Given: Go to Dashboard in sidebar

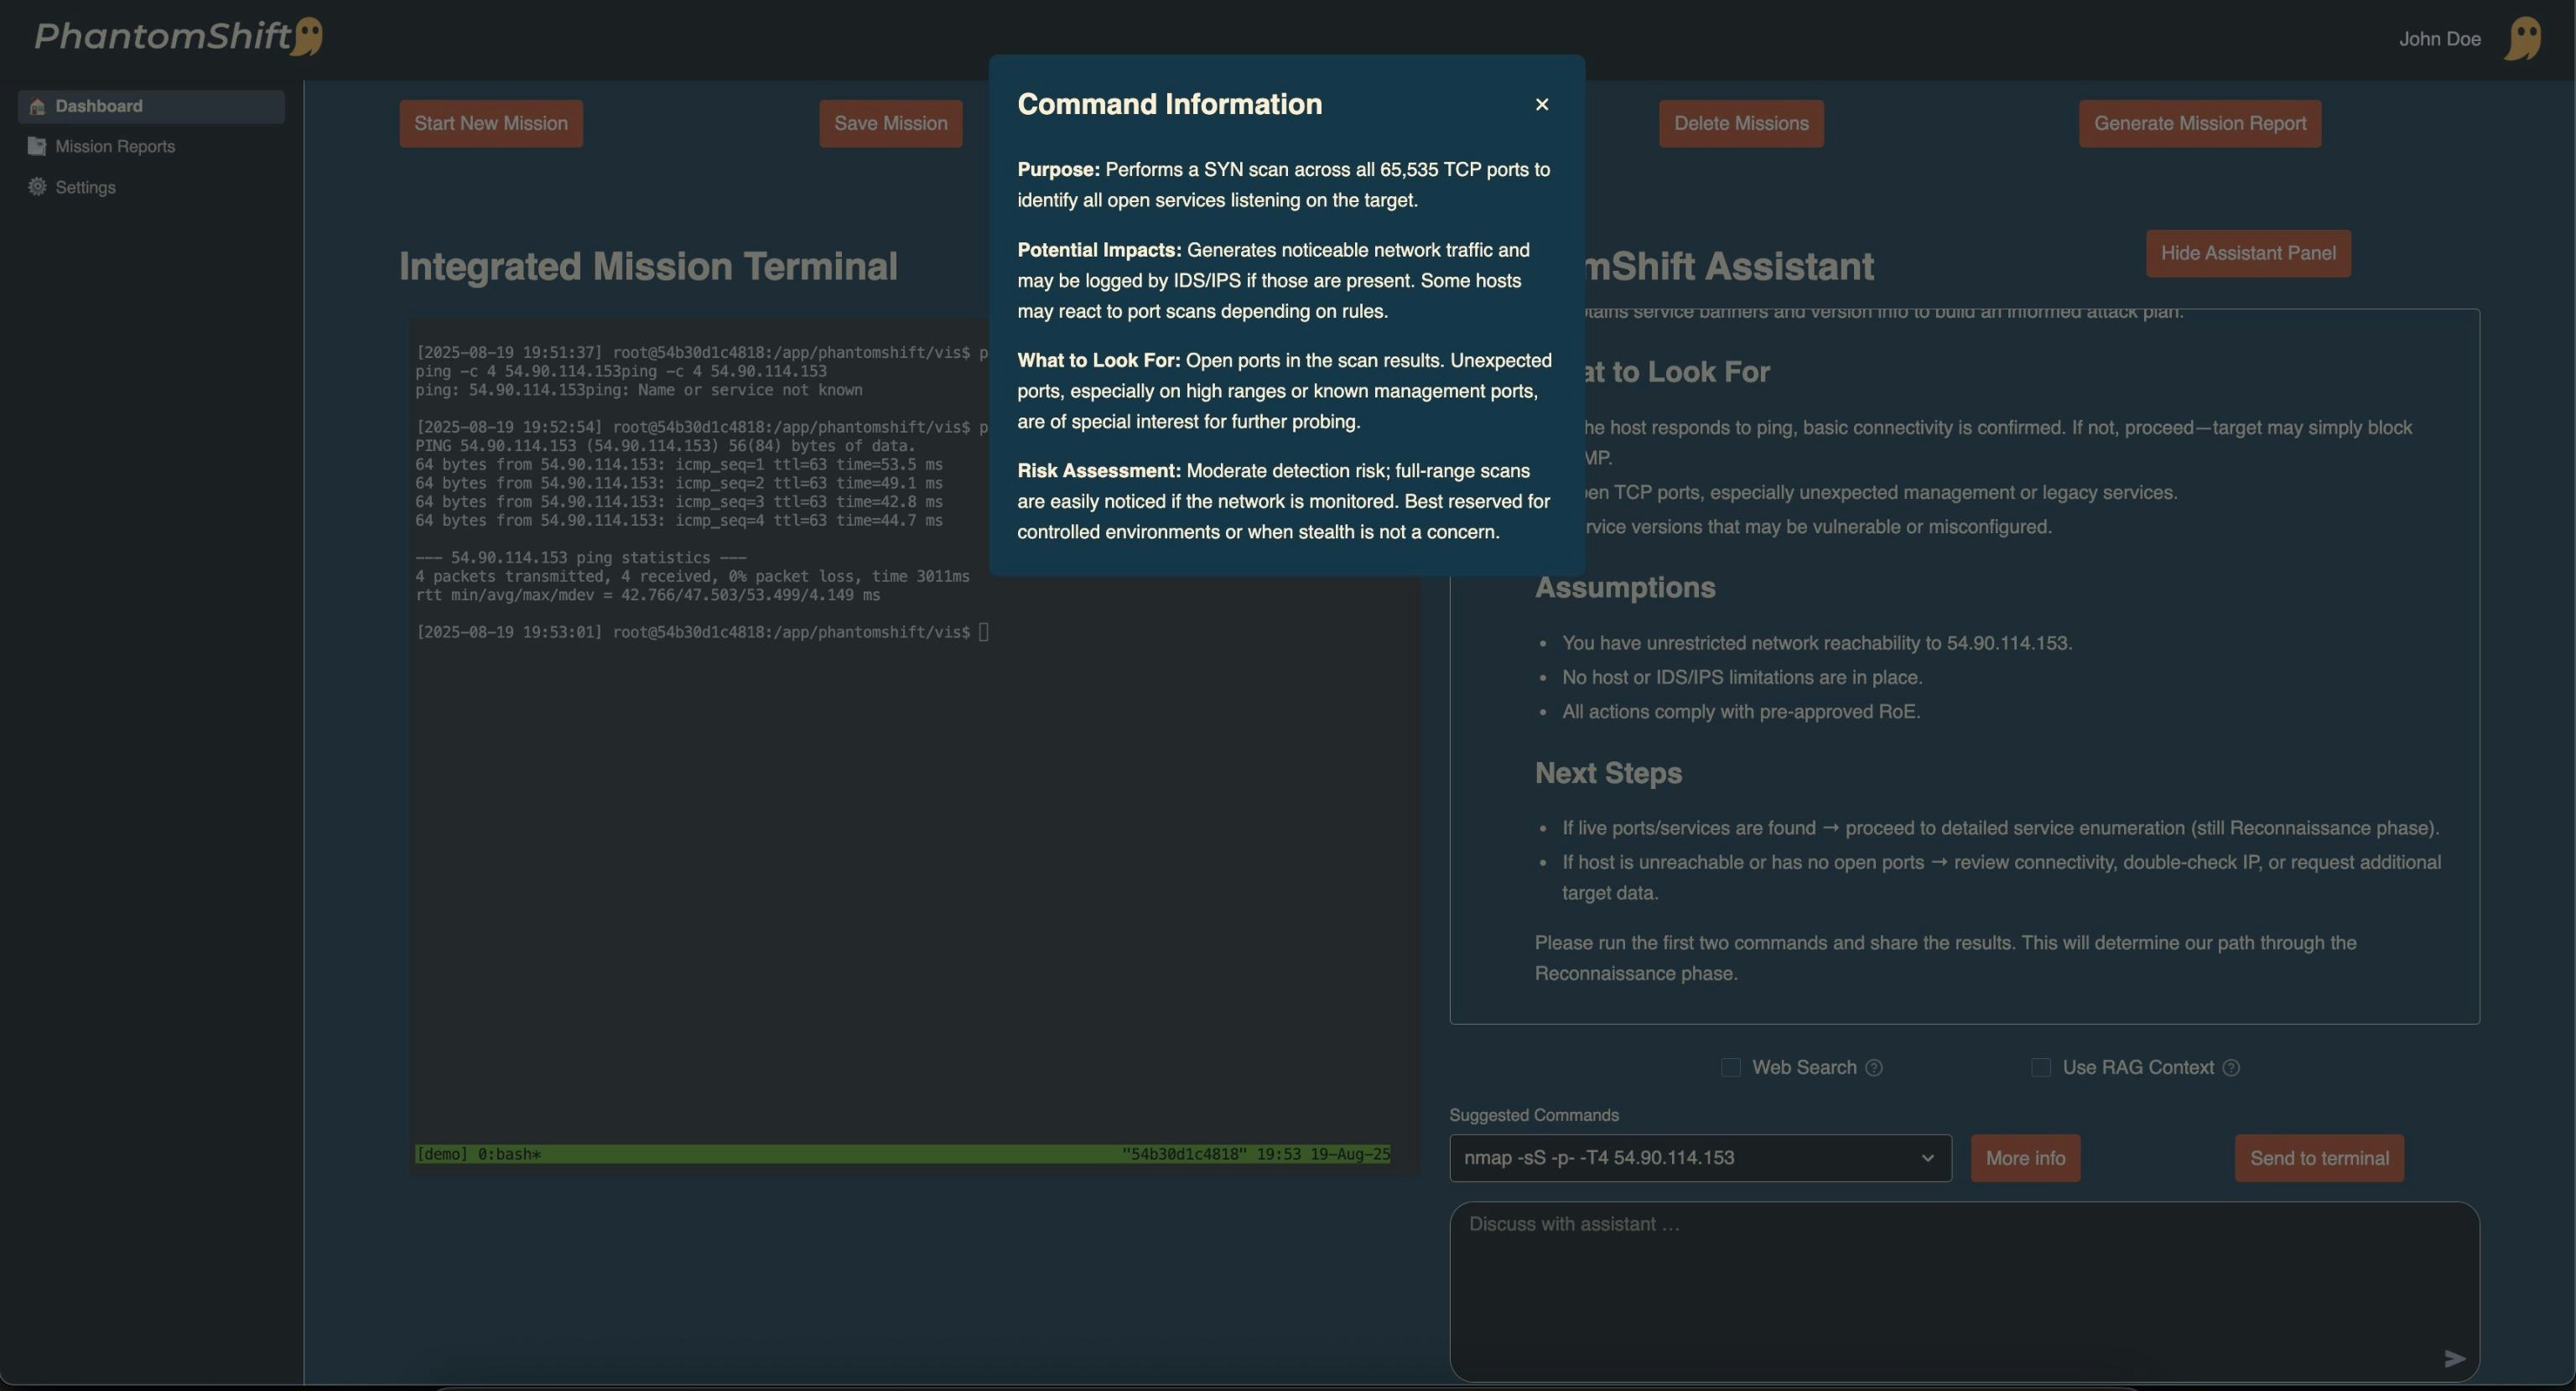Looking at the screenshot, I should point(151,106).
